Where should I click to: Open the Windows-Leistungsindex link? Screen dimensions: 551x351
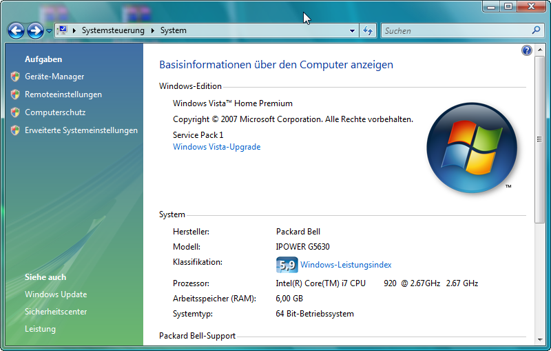point(346,265)
